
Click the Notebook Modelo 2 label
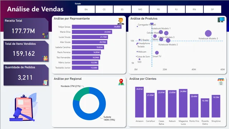coord(168,44)
